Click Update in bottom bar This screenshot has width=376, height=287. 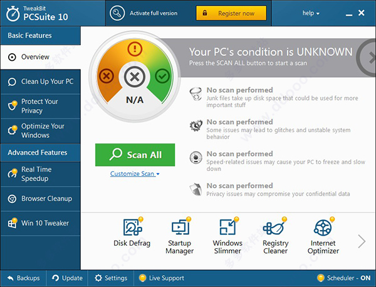67,278
